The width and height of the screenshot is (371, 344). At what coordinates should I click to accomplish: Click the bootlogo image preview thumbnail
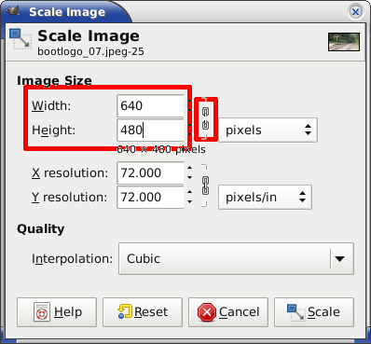click(x=344, y=42)
